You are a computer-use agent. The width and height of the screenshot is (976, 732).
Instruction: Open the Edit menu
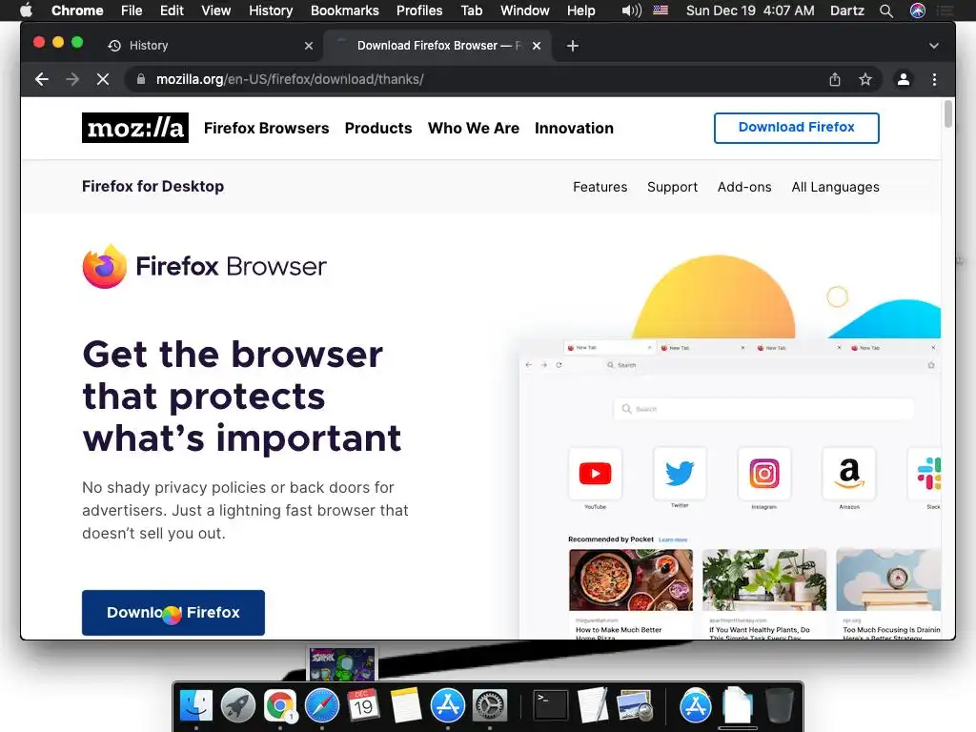pos(172,10)
